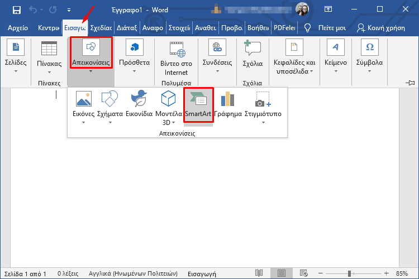The width and height of the screenshot is (419, 279).
Task: Open the Αναφορές tab
Action: click(x=153, y=28)
